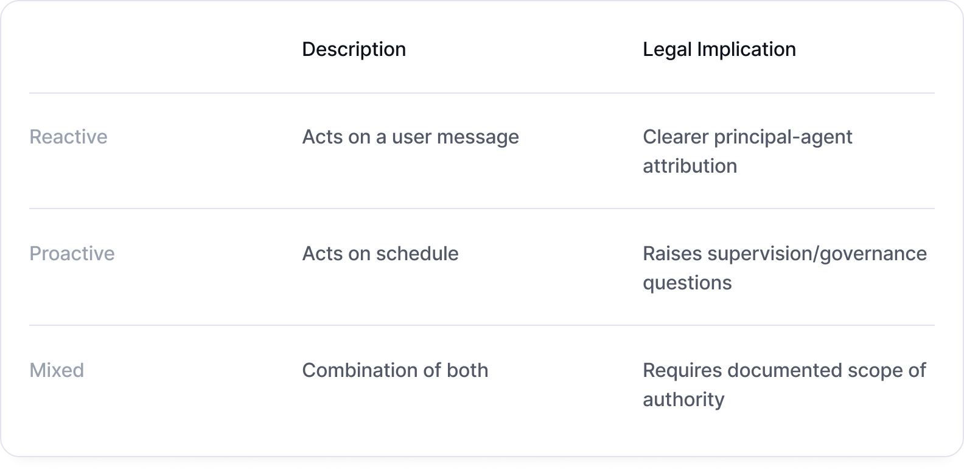Click the Description column header

point(354,49)
